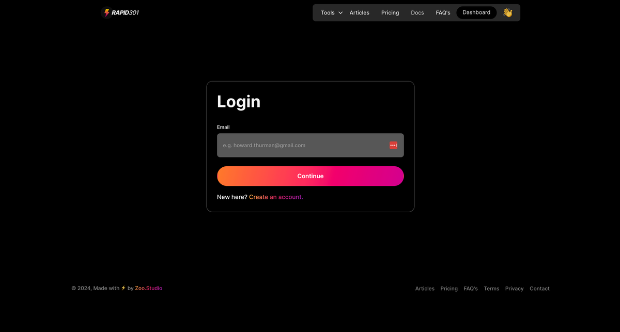Focus the Email input field
The height and width of the screenshot is (332, 620).
pyautogui.click(x=310, y=145)
